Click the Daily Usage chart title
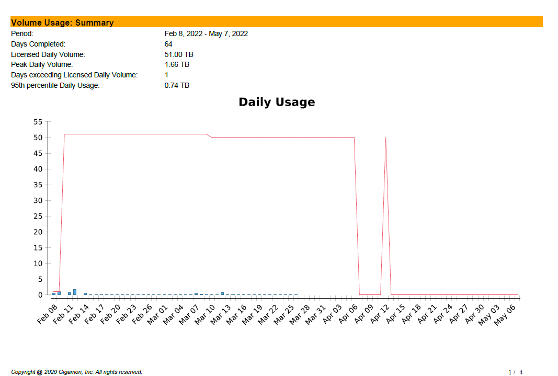 click(x=277, y=102)
